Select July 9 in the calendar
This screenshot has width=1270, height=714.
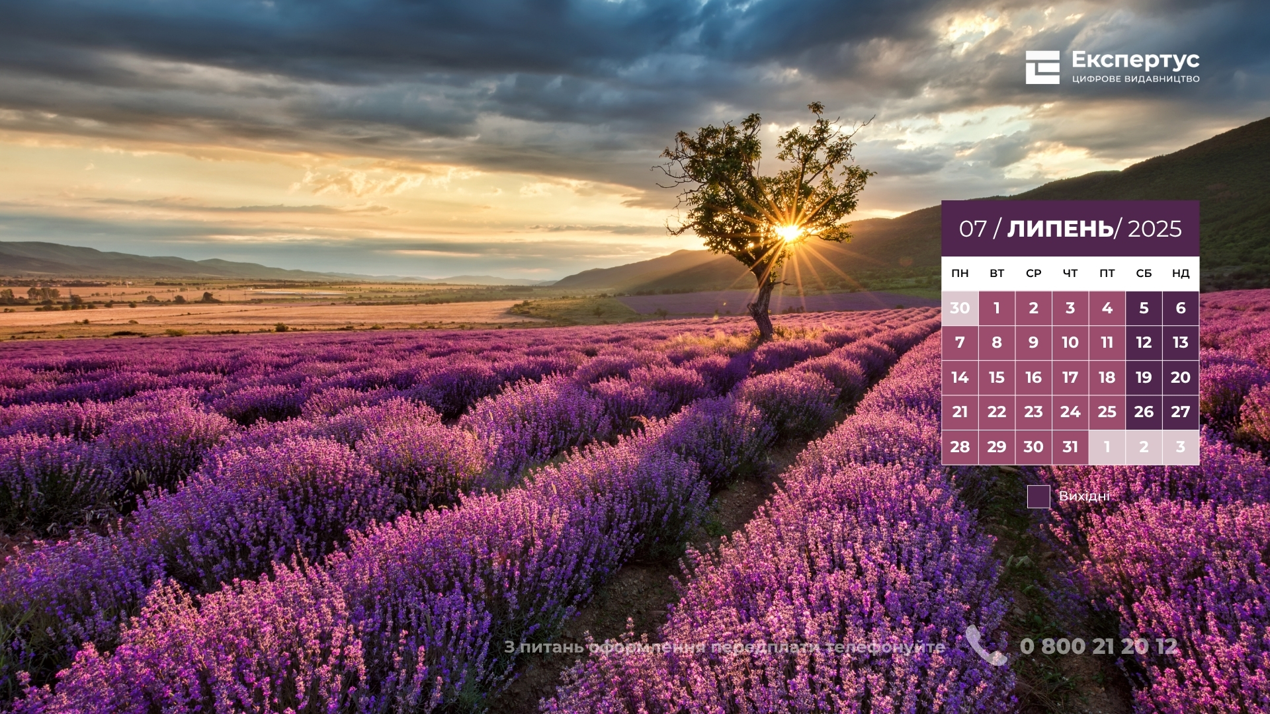1033,342
